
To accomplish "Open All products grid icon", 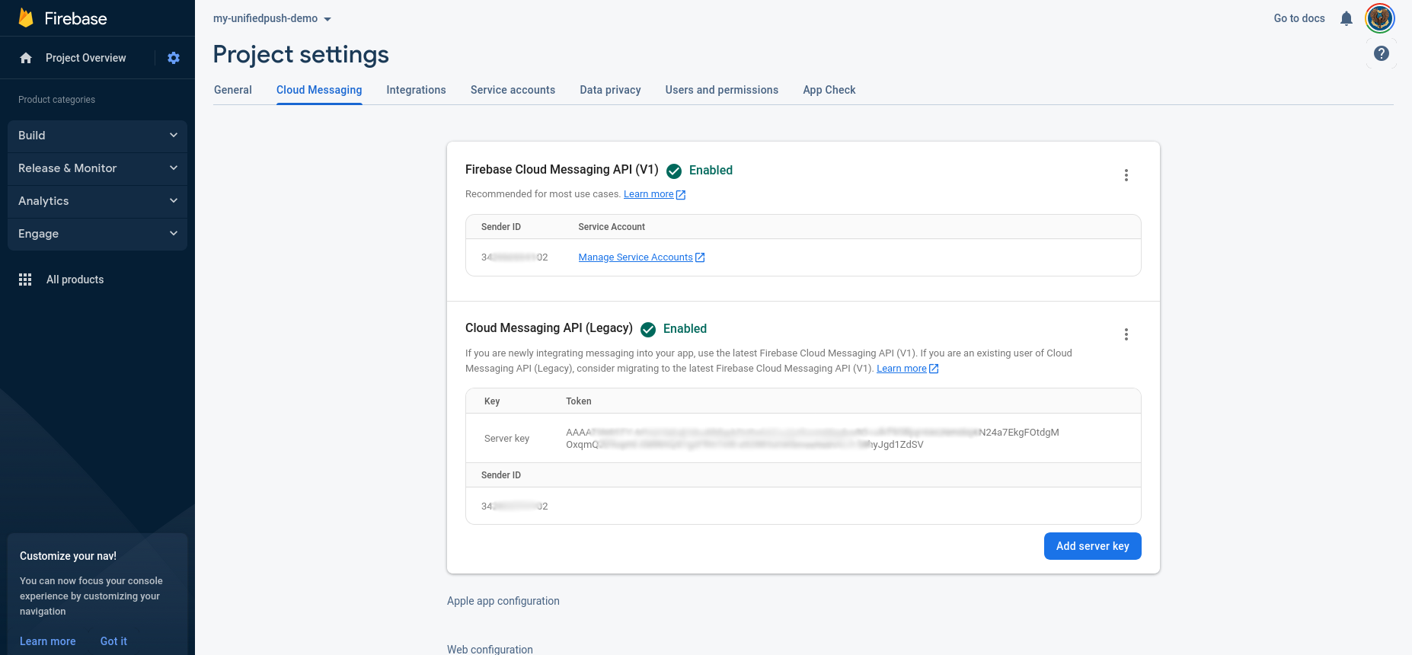I will (x=25, y=280).
